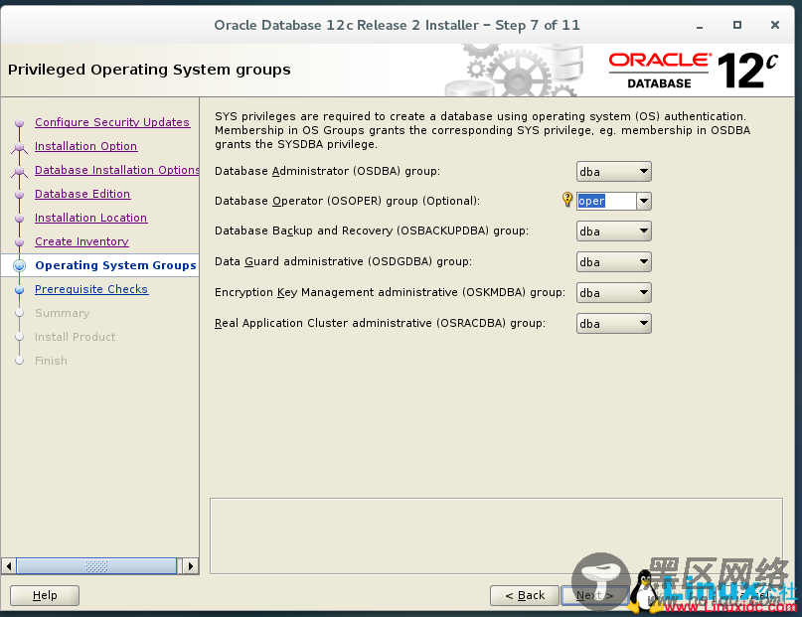Image resolution: width=802 pixels, height=617 pixels.
Task: Open the OSKMDBA group dropdown
Action: coord(614,293)
